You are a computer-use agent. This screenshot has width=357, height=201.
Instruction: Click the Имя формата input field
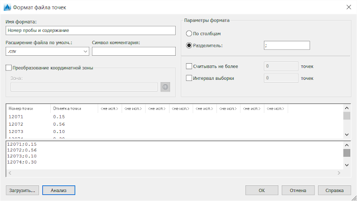tap(90, 30)
